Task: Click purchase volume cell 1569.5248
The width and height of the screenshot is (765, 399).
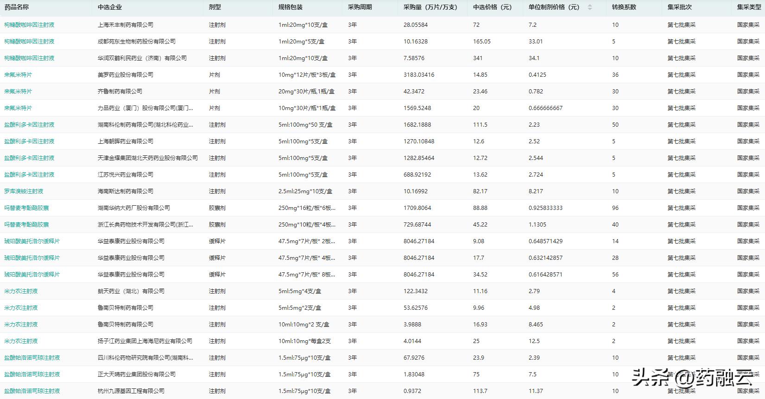Action: coord(417,108)
